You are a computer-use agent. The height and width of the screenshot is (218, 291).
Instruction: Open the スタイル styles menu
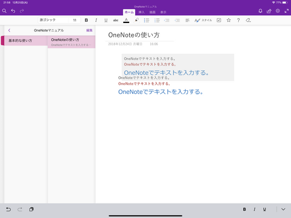pyautogui.click(x=203, y=20)
